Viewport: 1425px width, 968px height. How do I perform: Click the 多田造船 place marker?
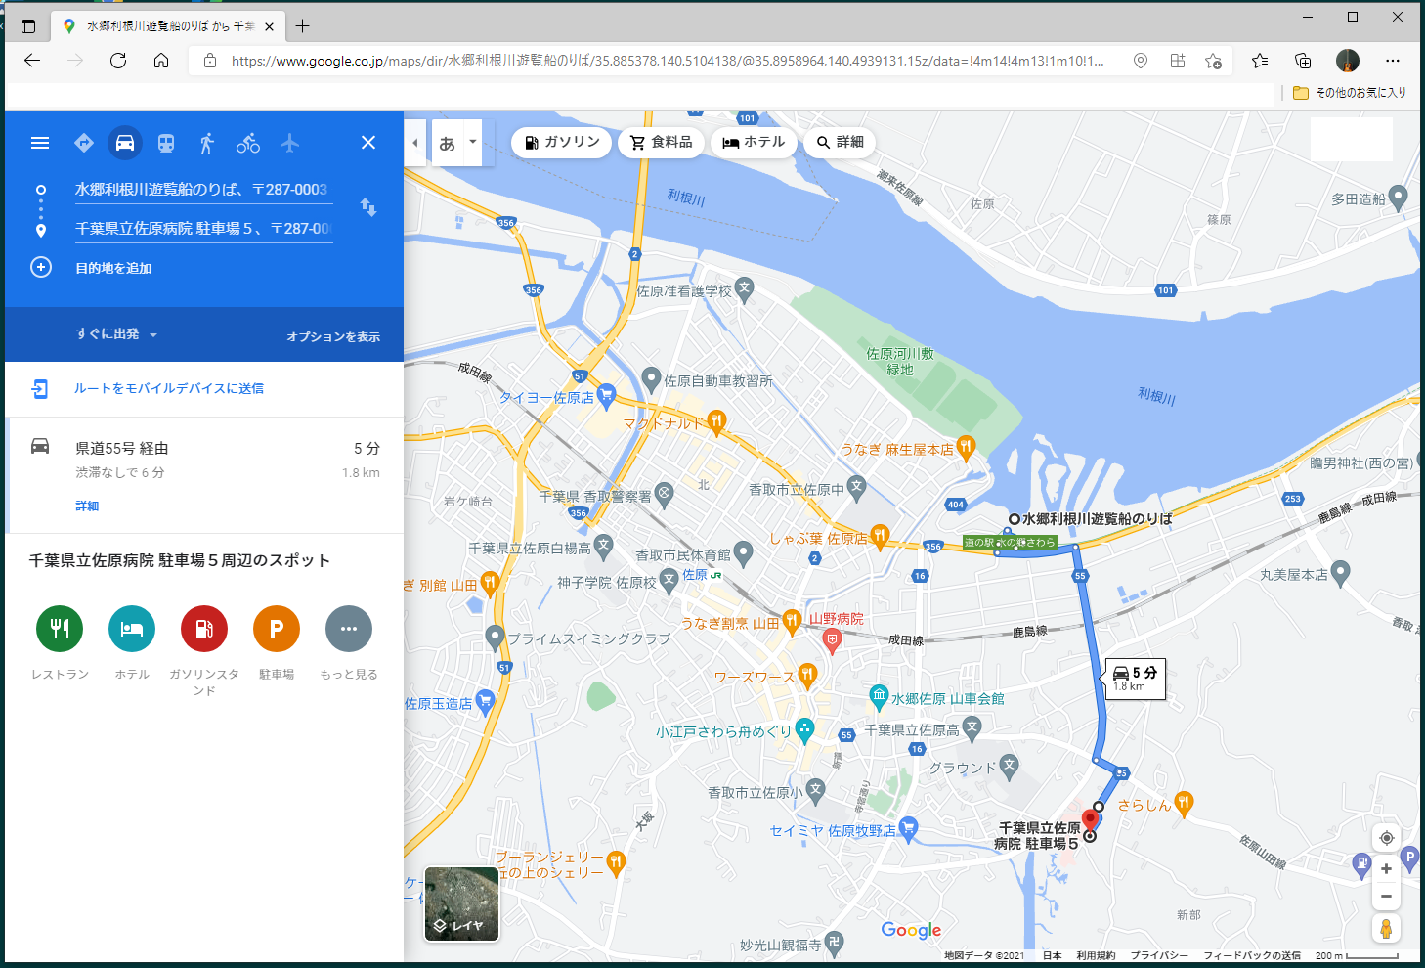tap(1398, 198)
